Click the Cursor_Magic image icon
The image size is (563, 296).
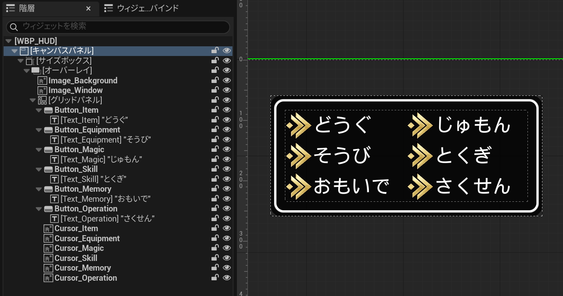coord(48,248)
